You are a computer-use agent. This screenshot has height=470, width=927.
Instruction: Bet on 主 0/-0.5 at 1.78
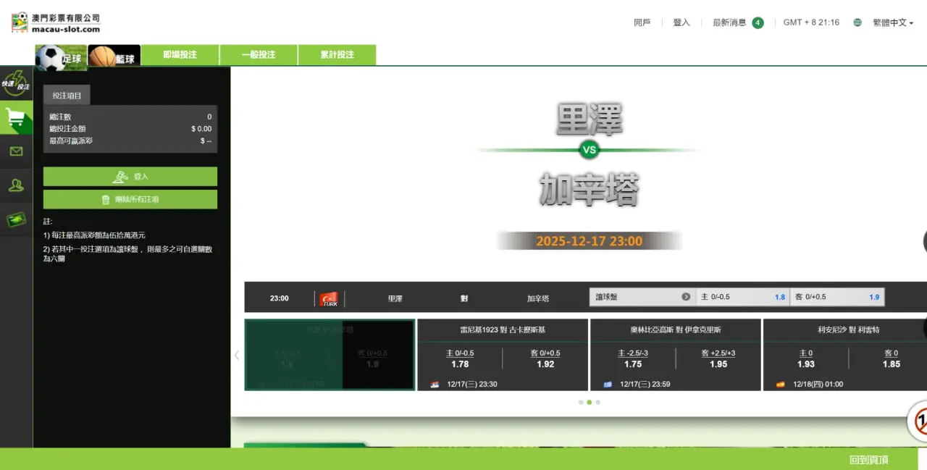pos(460,358)
